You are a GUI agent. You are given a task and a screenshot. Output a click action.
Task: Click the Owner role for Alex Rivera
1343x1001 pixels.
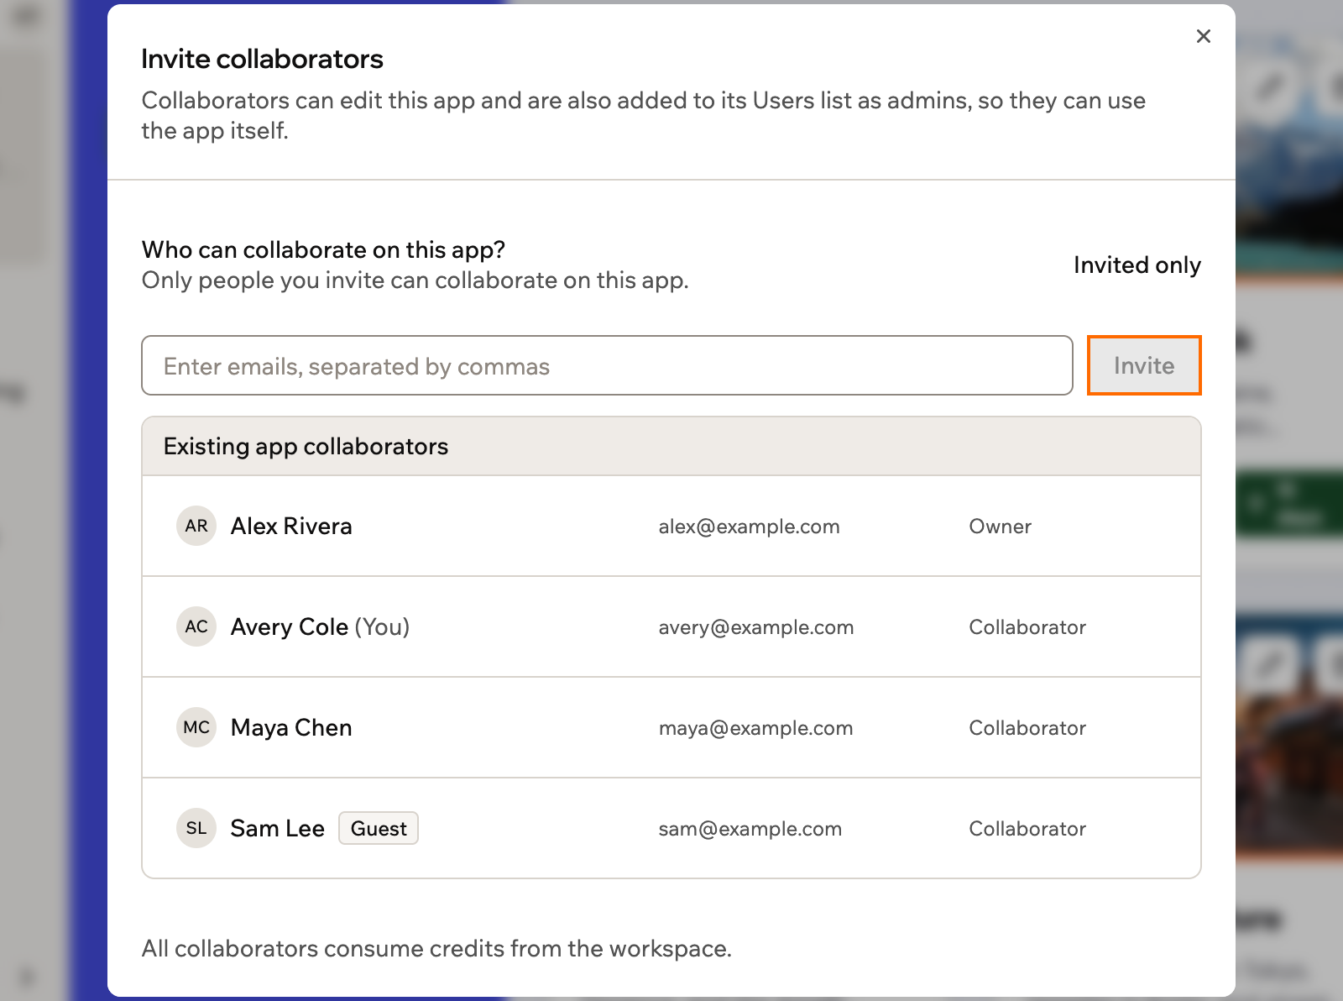coord(1000,527)
